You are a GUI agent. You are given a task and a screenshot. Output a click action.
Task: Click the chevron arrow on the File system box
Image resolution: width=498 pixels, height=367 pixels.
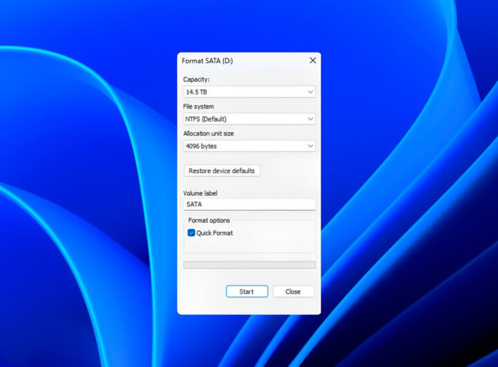pos(310,119)
